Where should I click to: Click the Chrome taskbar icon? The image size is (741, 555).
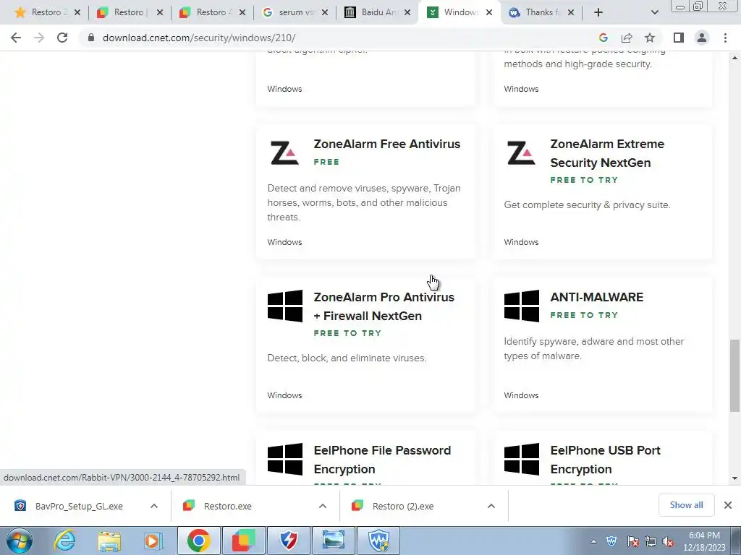pos(198,541)
